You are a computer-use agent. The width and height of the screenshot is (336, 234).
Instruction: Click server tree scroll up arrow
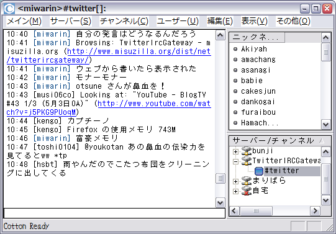[326, 152]
